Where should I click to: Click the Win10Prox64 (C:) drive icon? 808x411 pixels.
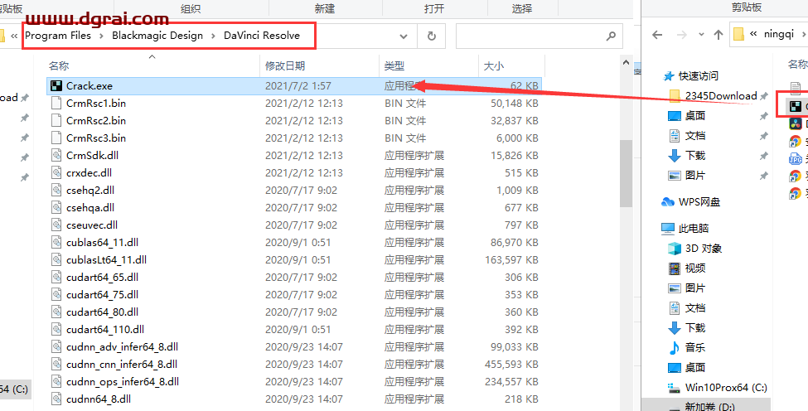675,387
